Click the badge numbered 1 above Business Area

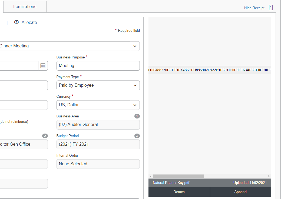coord(137,116)
